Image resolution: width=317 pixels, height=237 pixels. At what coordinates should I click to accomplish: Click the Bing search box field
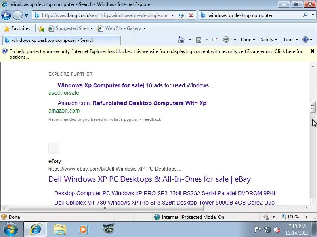(251, 15)
